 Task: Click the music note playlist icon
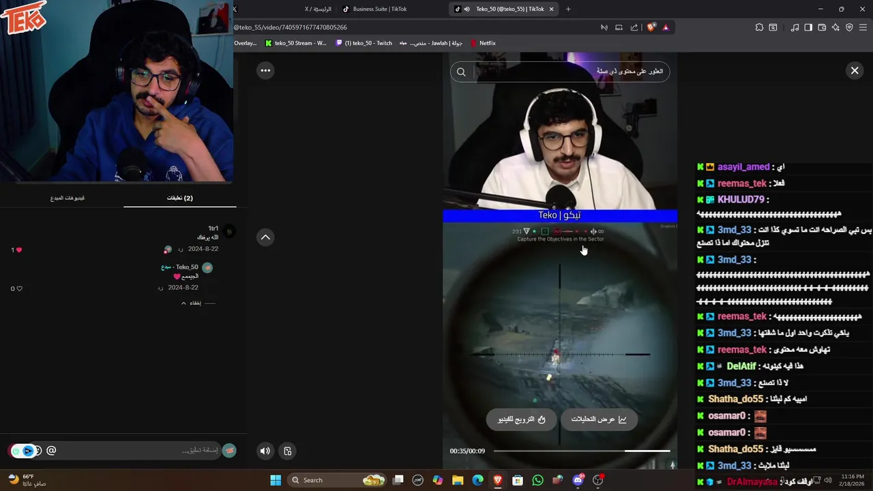795,27
